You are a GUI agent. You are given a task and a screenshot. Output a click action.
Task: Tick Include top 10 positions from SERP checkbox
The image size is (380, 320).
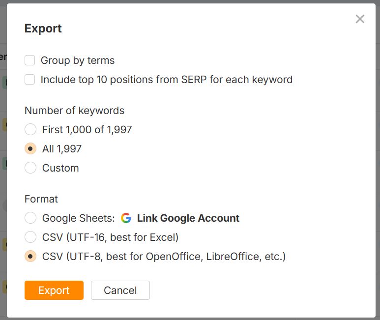(30, 80)
